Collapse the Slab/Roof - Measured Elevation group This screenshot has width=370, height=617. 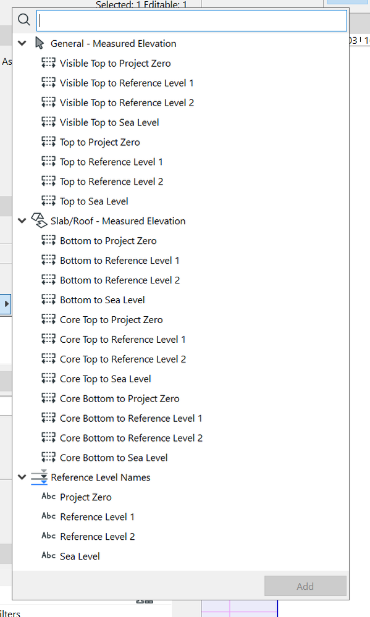click(22, 220)
